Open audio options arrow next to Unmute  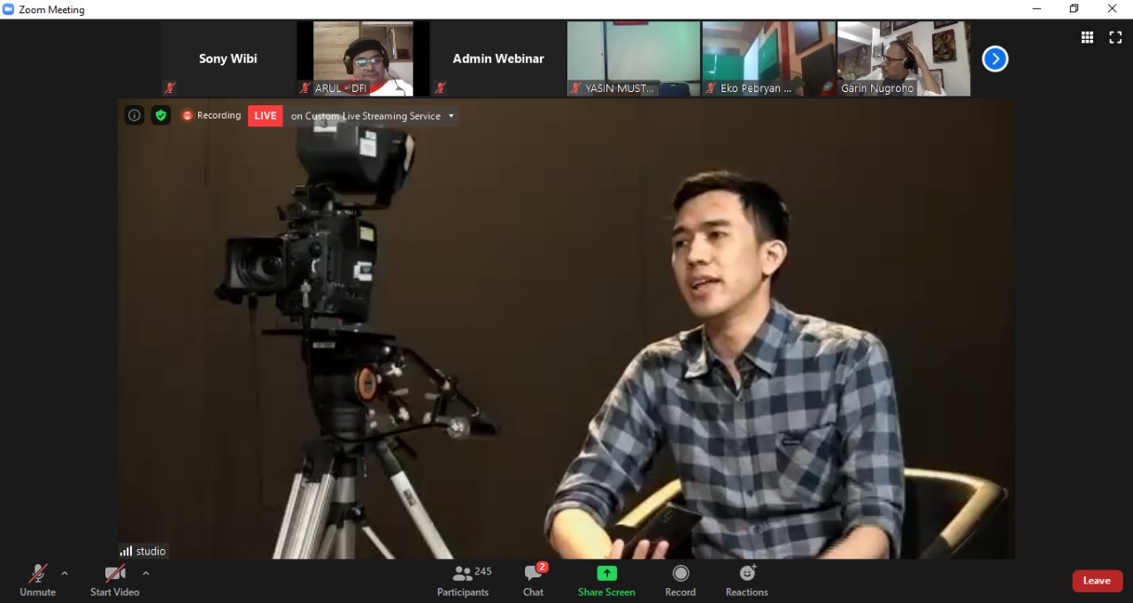point(65,574)
